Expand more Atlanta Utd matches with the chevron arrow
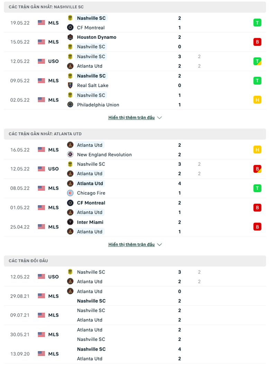 click(x=160, y=244)
